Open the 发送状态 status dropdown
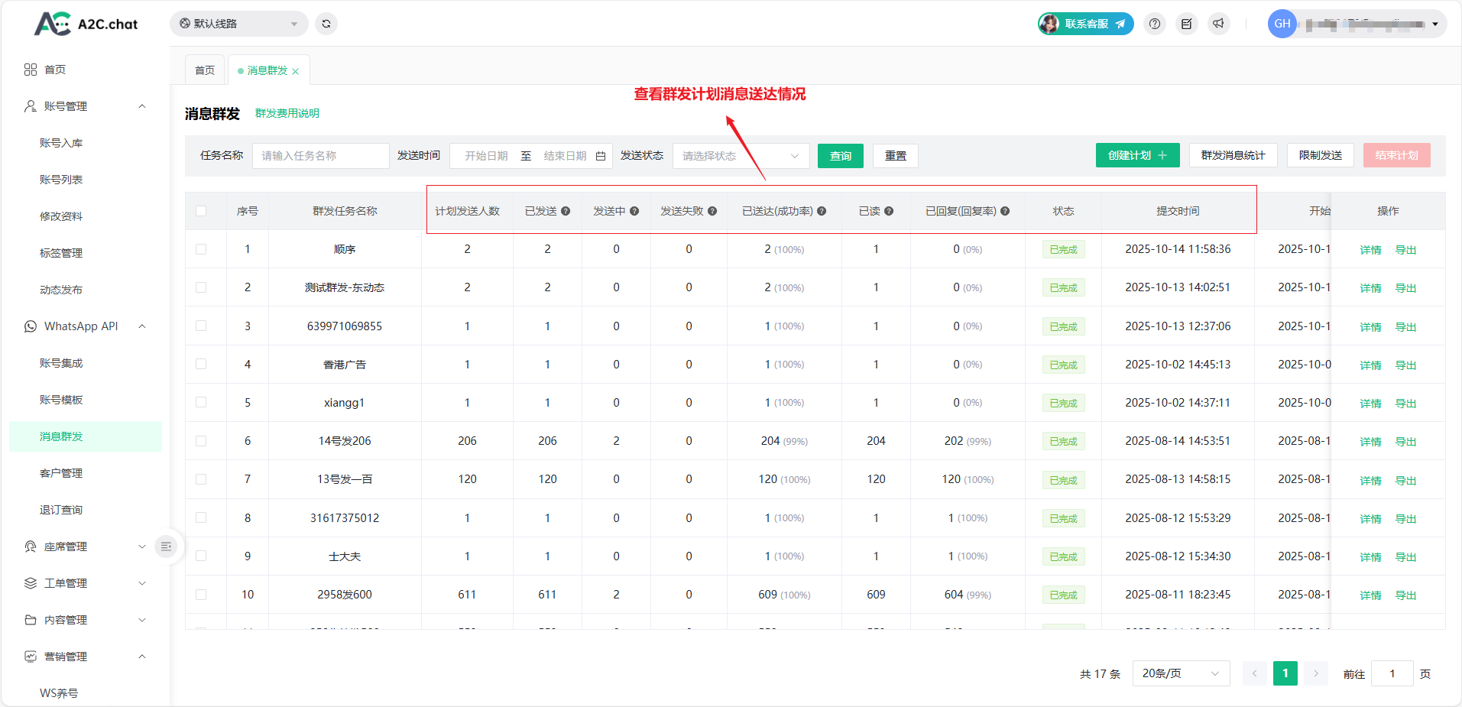 pos(740,156)
